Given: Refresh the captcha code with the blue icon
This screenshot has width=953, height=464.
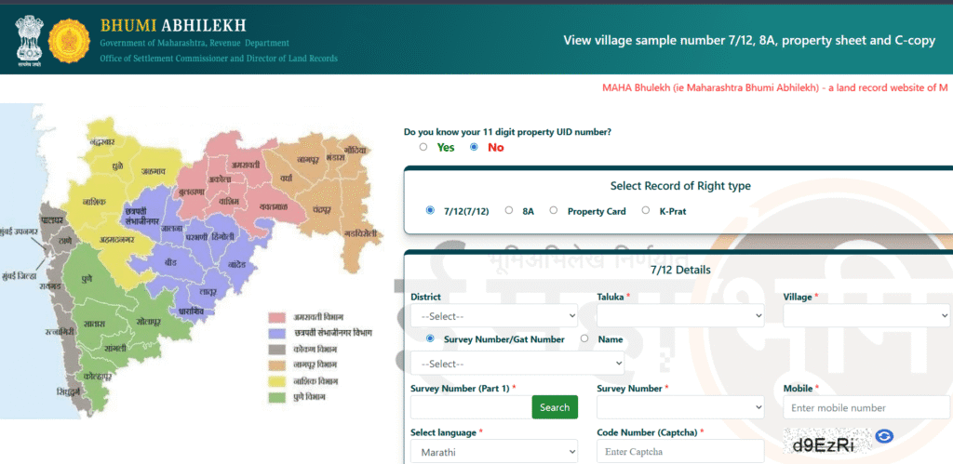Looking at the screenshot, I should tap(885, 435).
